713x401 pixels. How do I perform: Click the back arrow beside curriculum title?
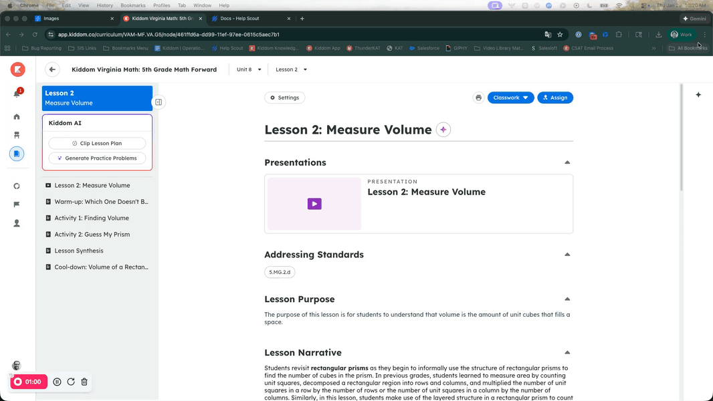(52, 70)
